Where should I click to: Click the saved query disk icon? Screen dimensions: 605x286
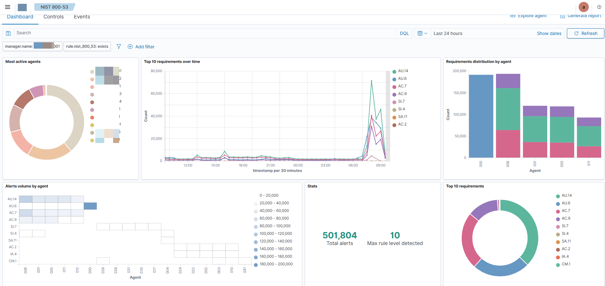(x=8, y=33)
